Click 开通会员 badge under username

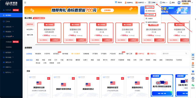(x=185, y=3)
